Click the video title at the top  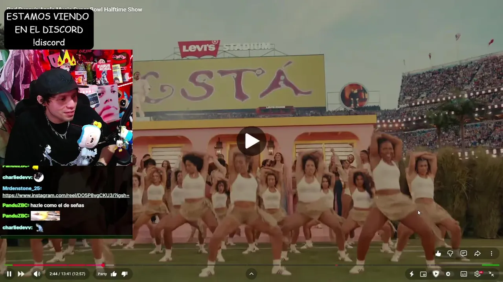(x=75, y=9)
